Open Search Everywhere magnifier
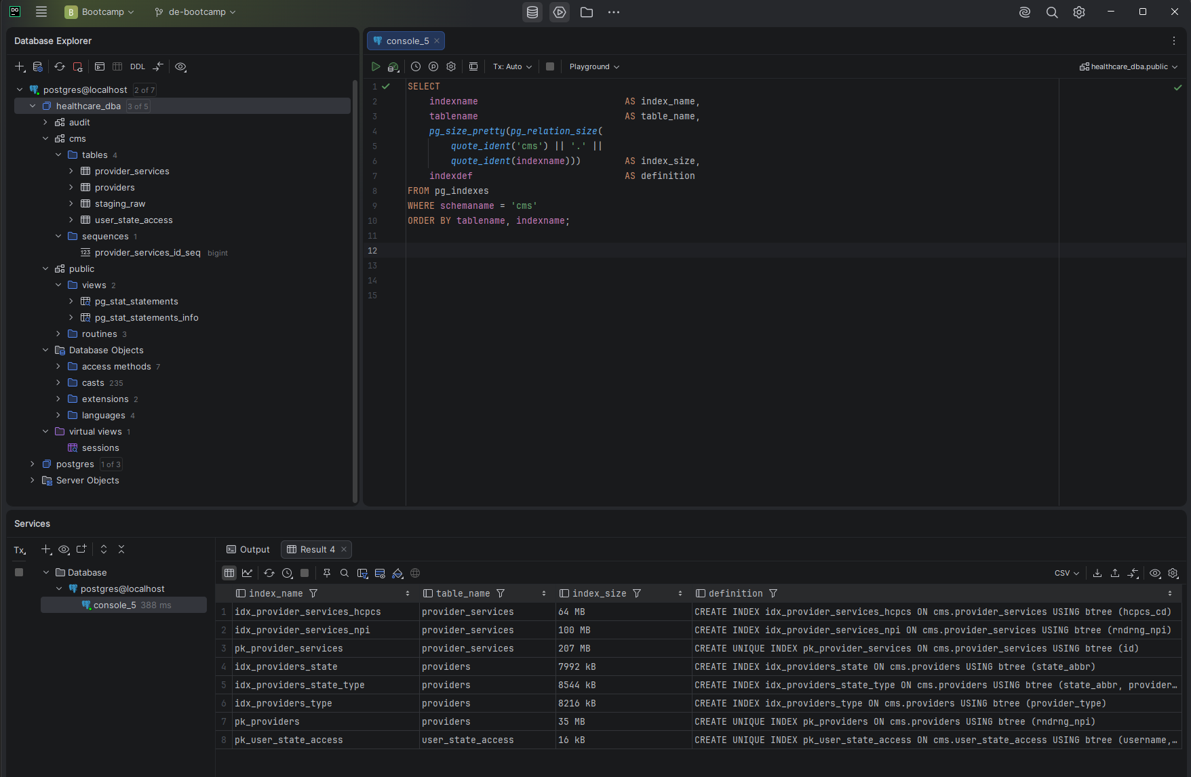Viewport: 1191px width, 777px height. pyautogui.click(x=1052, y=12)
